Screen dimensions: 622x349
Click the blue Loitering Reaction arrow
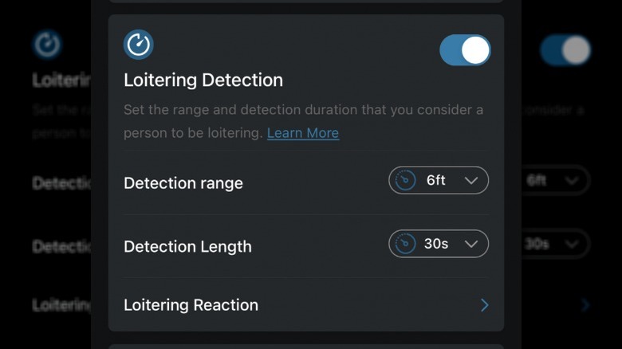click(x=484, y=305)
